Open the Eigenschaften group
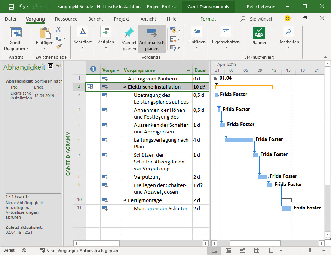The image size is (331, 255). click(x=226, y=37)
